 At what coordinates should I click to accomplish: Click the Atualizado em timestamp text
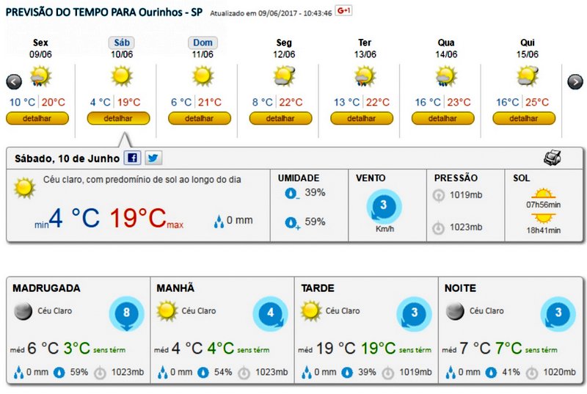pos(271,13)
